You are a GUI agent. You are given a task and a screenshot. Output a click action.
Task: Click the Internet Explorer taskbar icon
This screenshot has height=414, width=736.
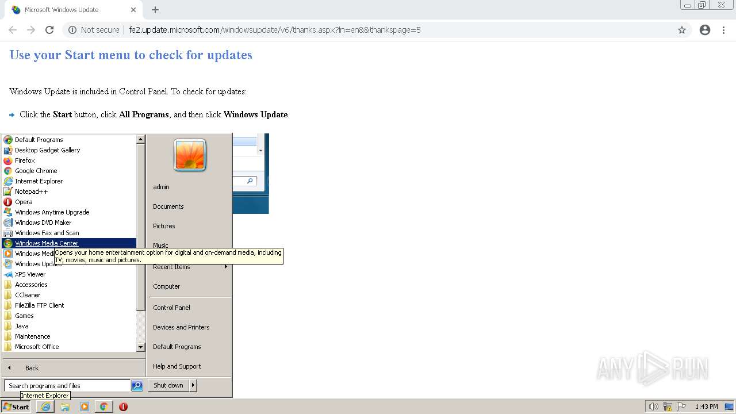[45, 407]
